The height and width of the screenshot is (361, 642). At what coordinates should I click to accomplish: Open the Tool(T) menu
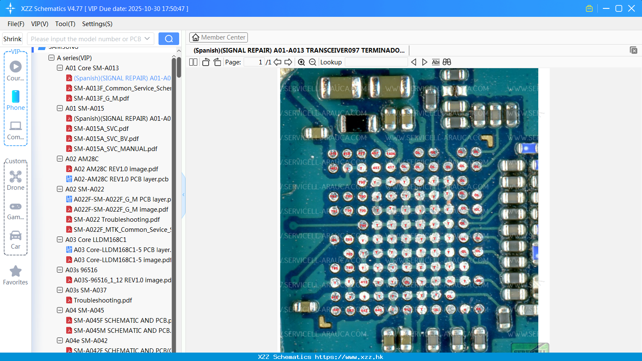[x=65, y=24]
